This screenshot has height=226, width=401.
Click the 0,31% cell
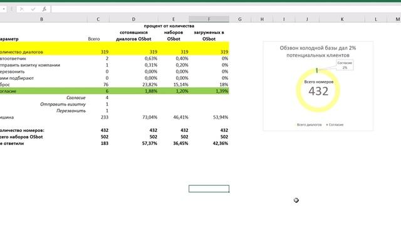[151, 65]
